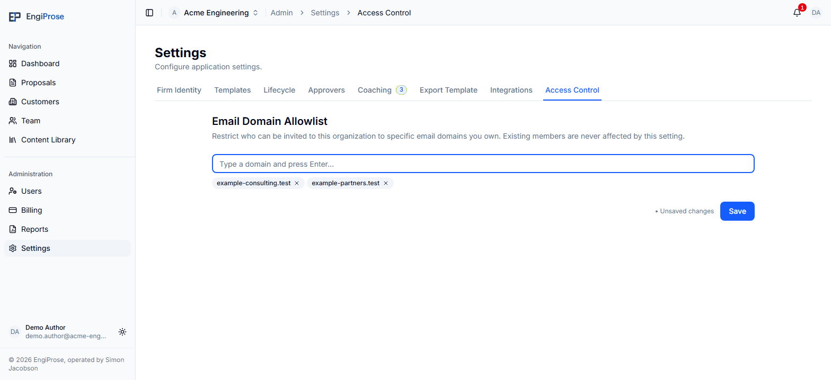Switch to the Integrations tab
Viewport: 831px width, 380px height.
click(511, 90)
